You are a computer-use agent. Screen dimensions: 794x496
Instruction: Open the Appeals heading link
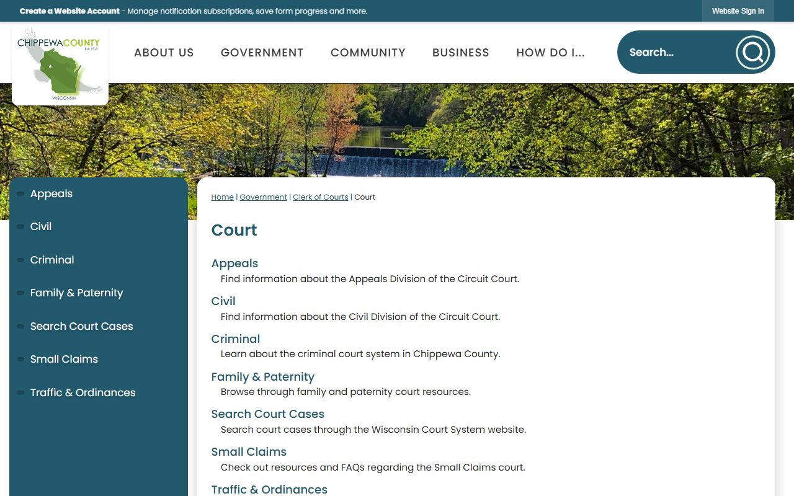coord(234,263)
